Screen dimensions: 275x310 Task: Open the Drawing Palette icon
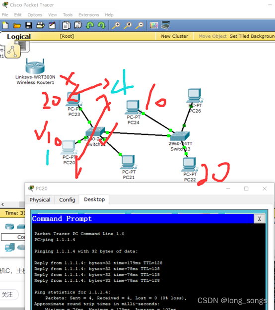click(154, 25)
